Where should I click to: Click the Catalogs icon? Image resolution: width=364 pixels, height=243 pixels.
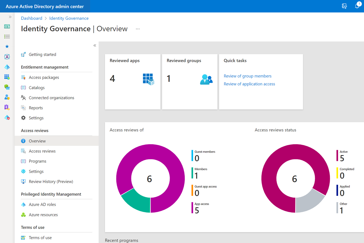(x=23, y=88)
